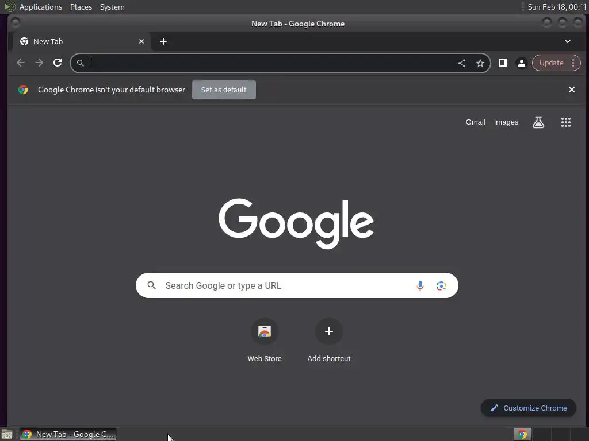
Task: Click New Tab - Google Chrome taskbar entry
Action: tap(68, 434)
